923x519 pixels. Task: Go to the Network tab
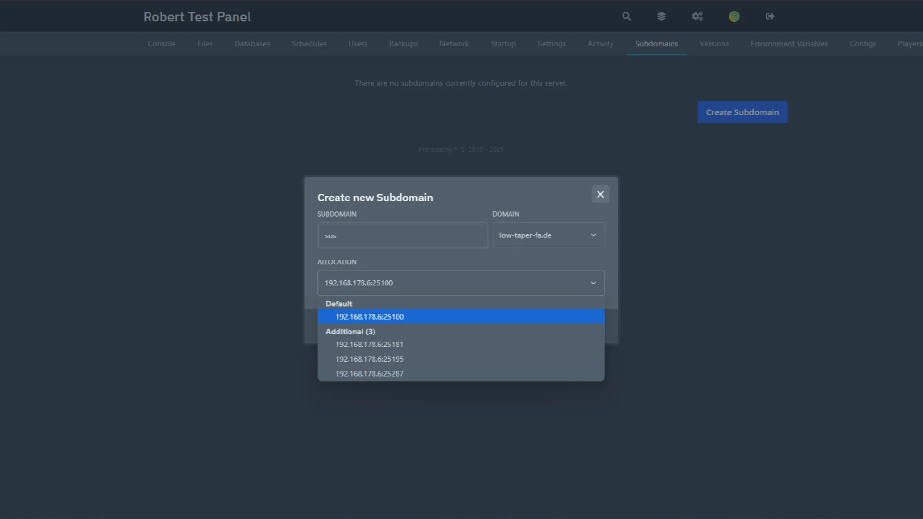point(454,44)
